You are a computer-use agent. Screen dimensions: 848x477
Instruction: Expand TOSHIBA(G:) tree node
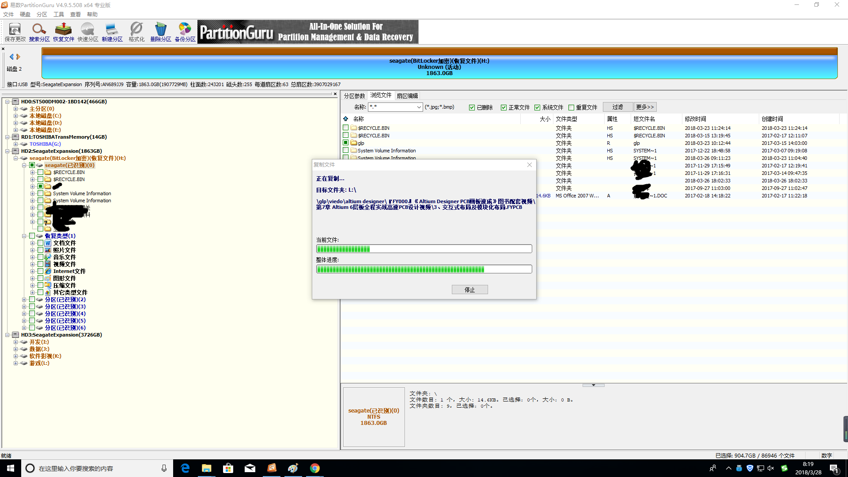click(x=15, y=144)
